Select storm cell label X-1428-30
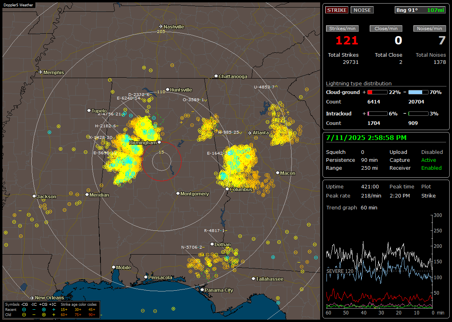 pyautogui.click(x=101, y=137)
